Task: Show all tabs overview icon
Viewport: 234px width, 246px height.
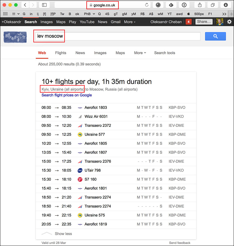Action: click(x=212, y=5)
